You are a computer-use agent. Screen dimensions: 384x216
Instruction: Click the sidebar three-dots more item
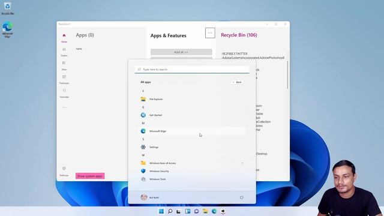coord(64,107)
